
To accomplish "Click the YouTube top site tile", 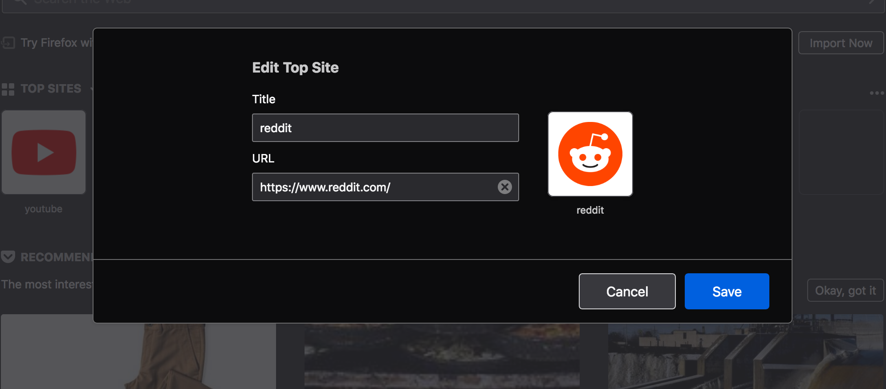I will pos(44,152).
